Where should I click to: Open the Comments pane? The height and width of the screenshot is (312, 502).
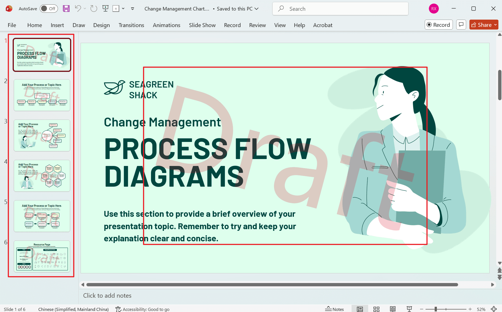point(461,25)
